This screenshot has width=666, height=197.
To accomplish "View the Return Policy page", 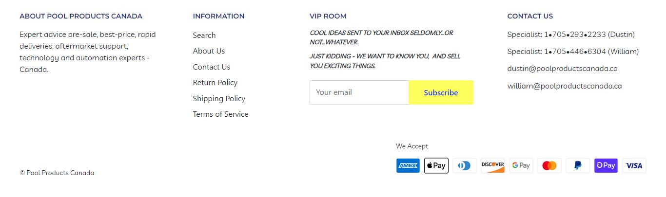I will (215, 83).
